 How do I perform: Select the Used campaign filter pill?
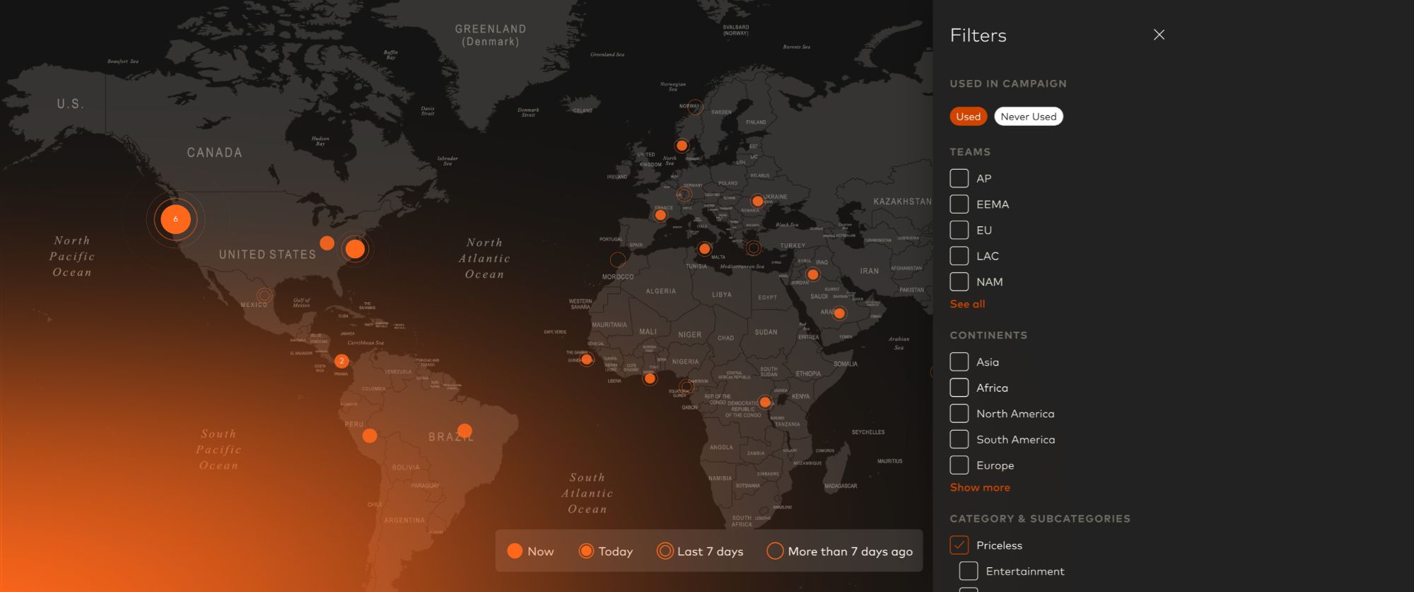click(968, 117)
